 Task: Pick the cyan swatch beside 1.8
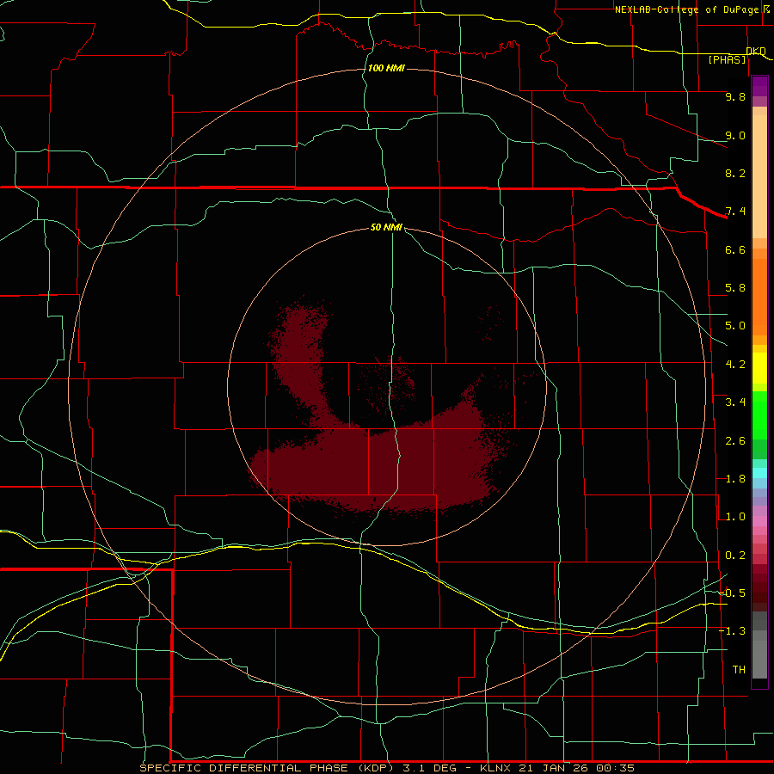(759, 473)
